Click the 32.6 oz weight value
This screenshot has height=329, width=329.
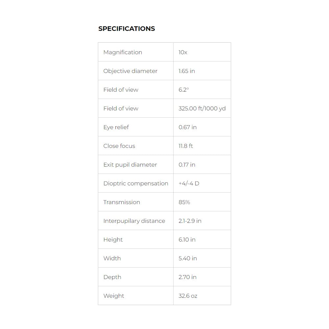[x=188, y=296]
